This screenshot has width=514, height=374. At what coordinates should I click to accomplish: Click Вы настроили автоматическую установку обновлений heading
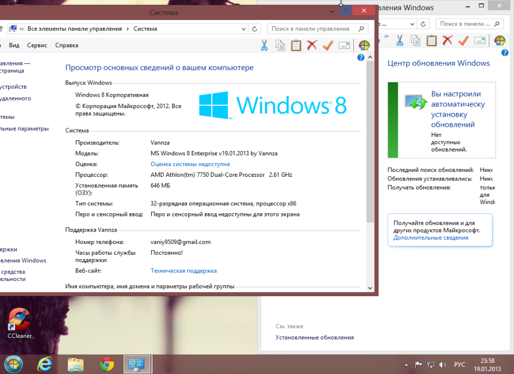(458, 109)
